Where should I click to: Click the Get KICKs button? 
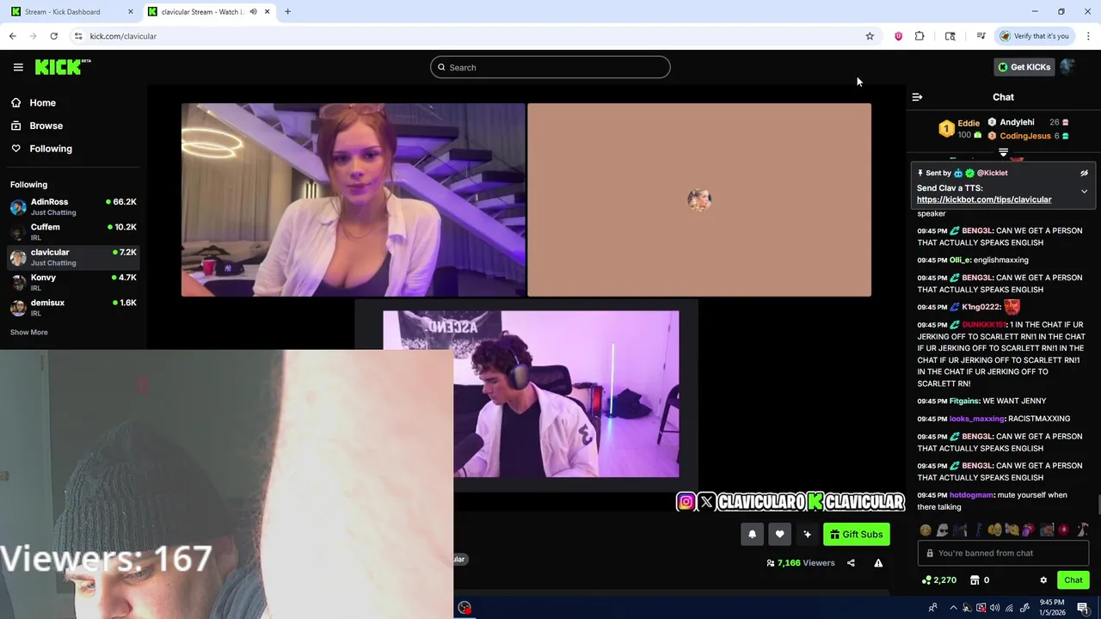coord(1024,67)
